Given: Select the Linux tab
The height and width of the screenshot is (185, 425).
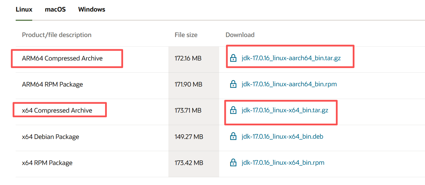Looking at the screenshot, I should (24, 10).
